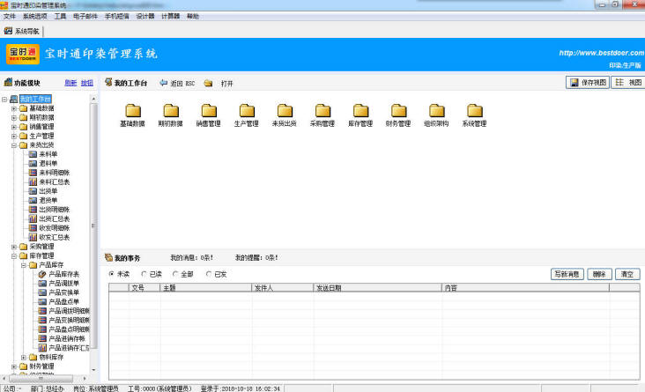Select 我的工作台 root tree node
The image size is (645, 392).
(35, 100)
